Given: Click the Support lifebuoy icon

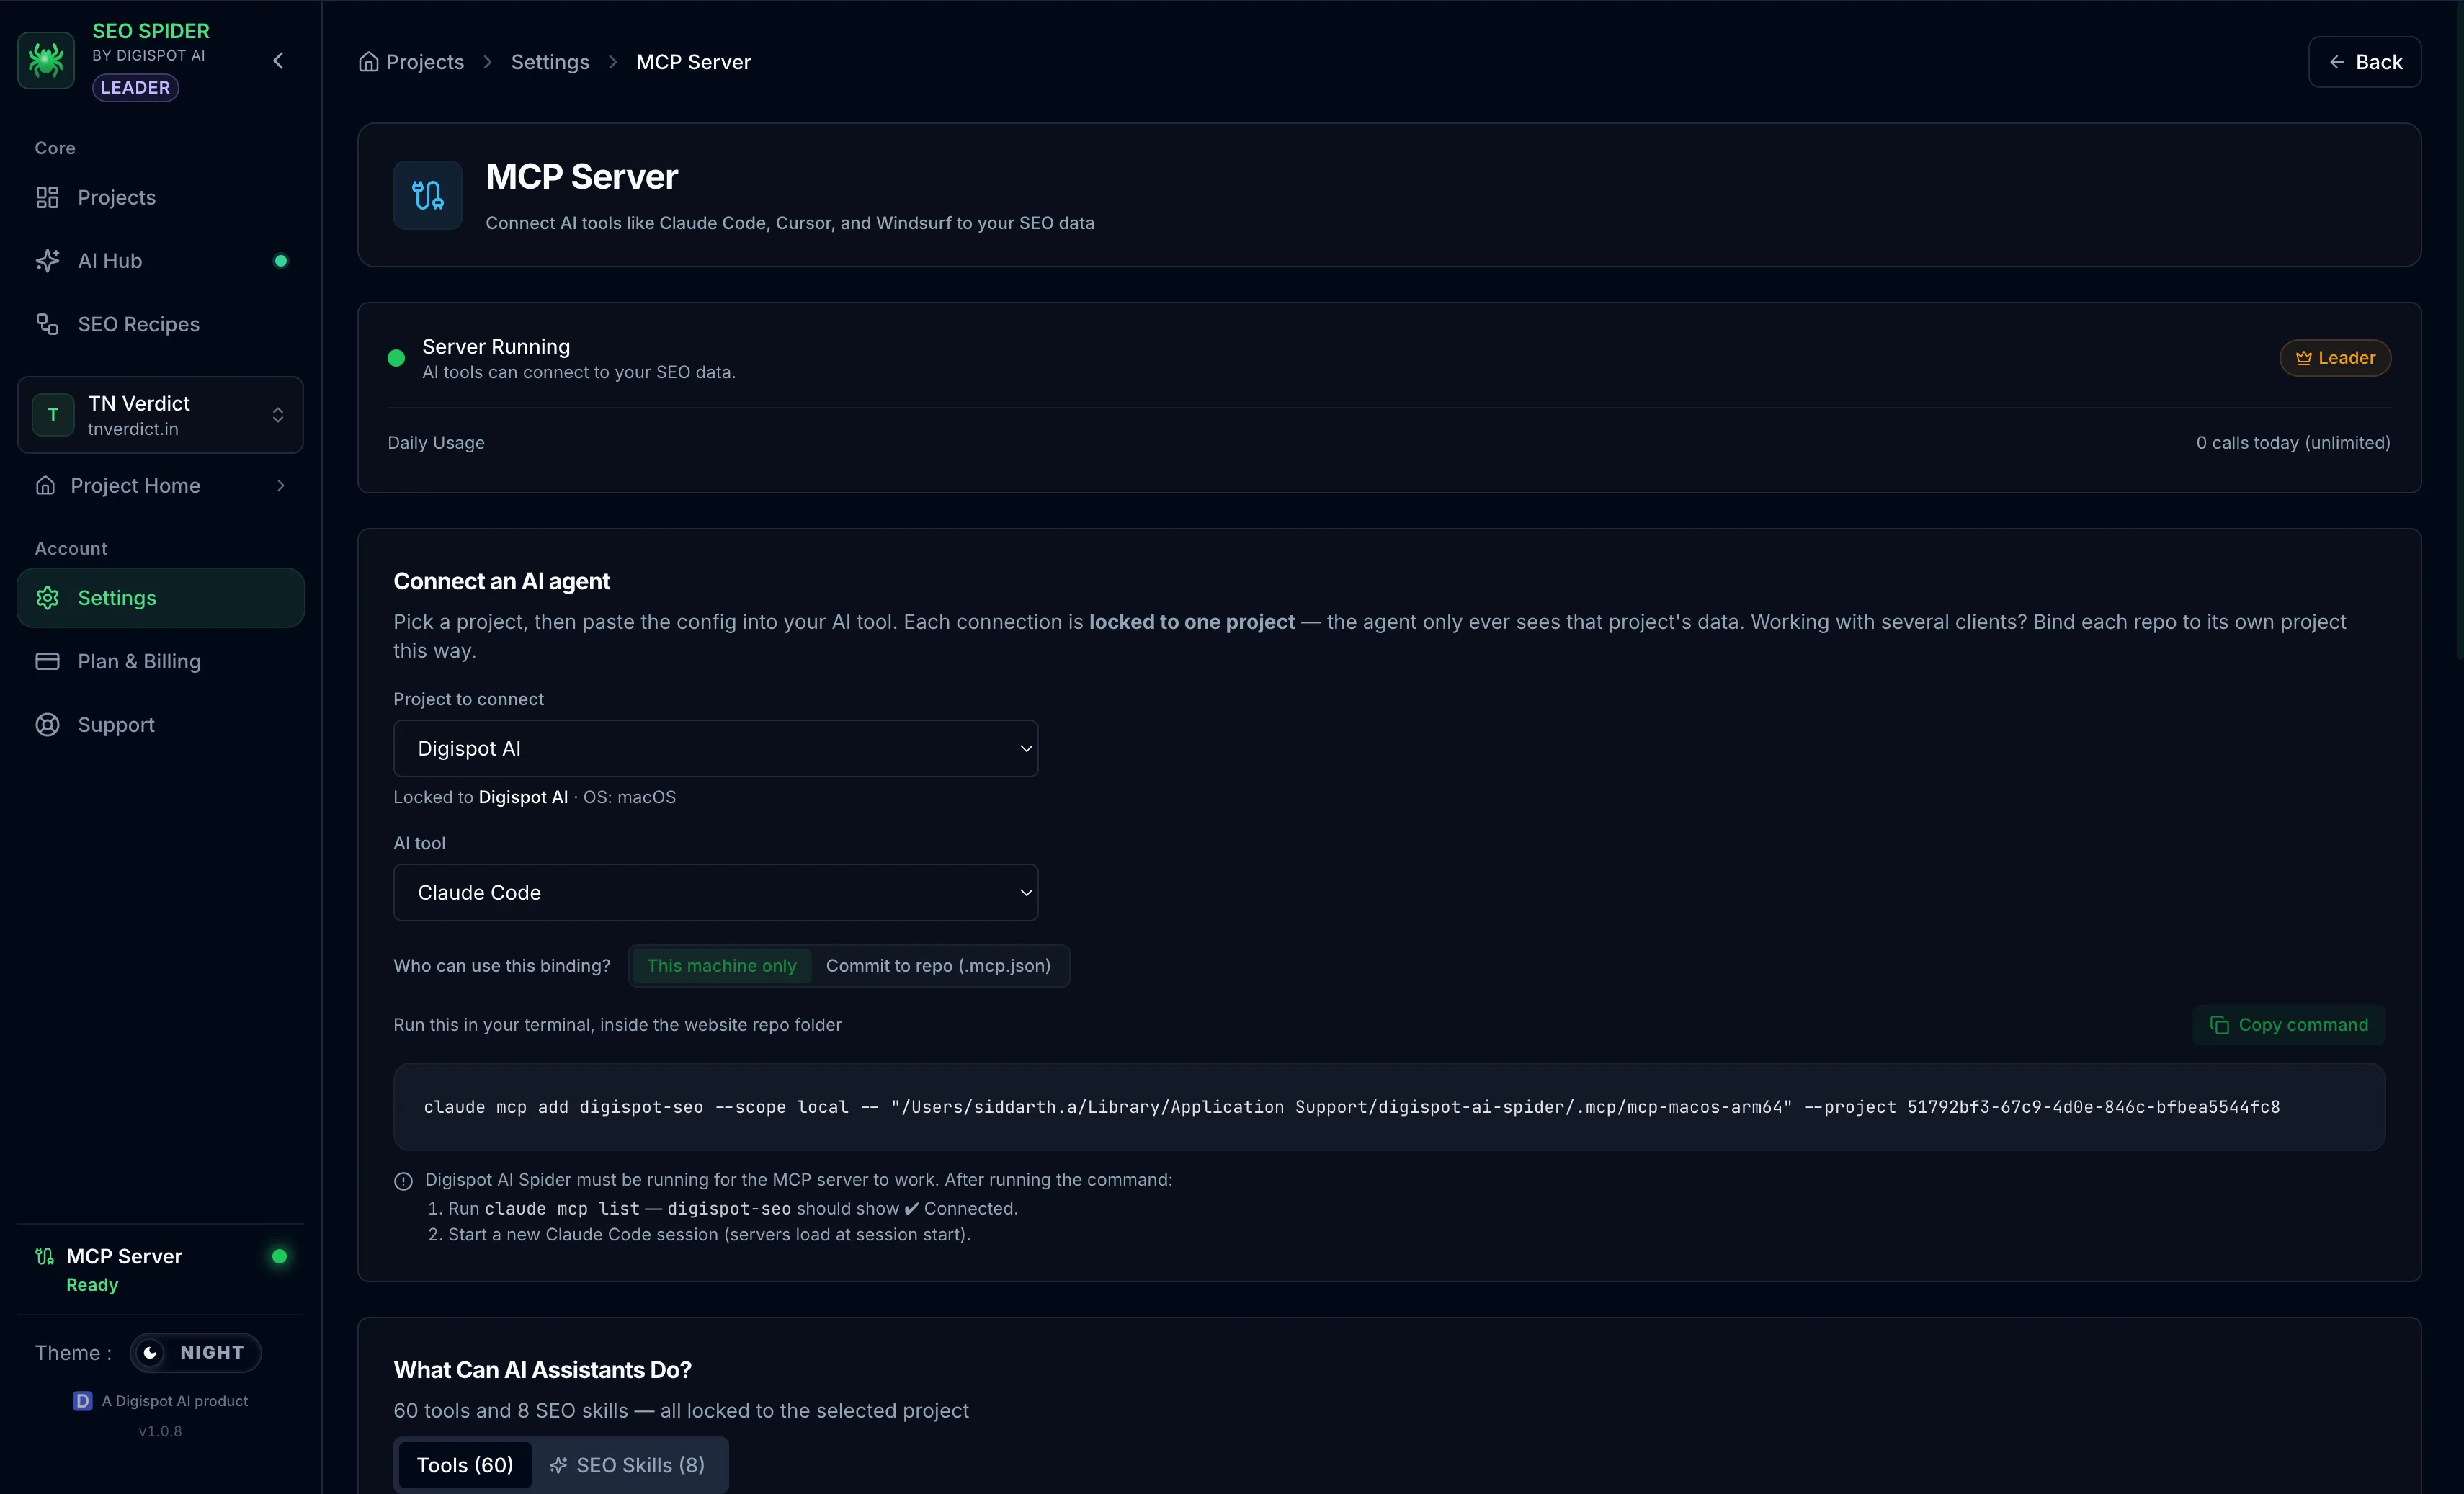Looking at the screenshot, I should coord(47,725).
